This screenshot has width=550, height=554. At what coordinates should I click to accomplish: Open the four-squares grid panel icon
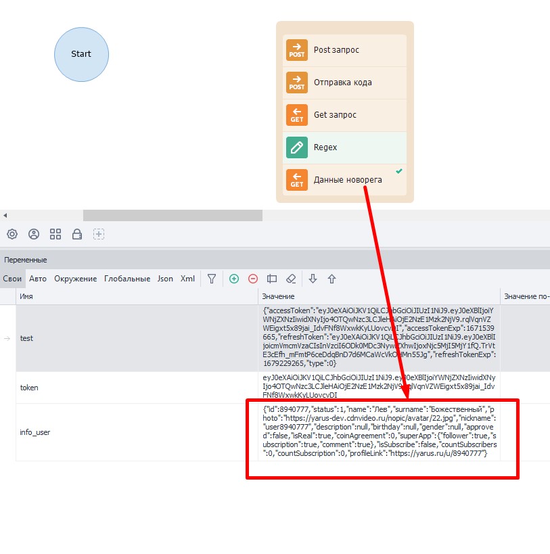tap(55, 234)
